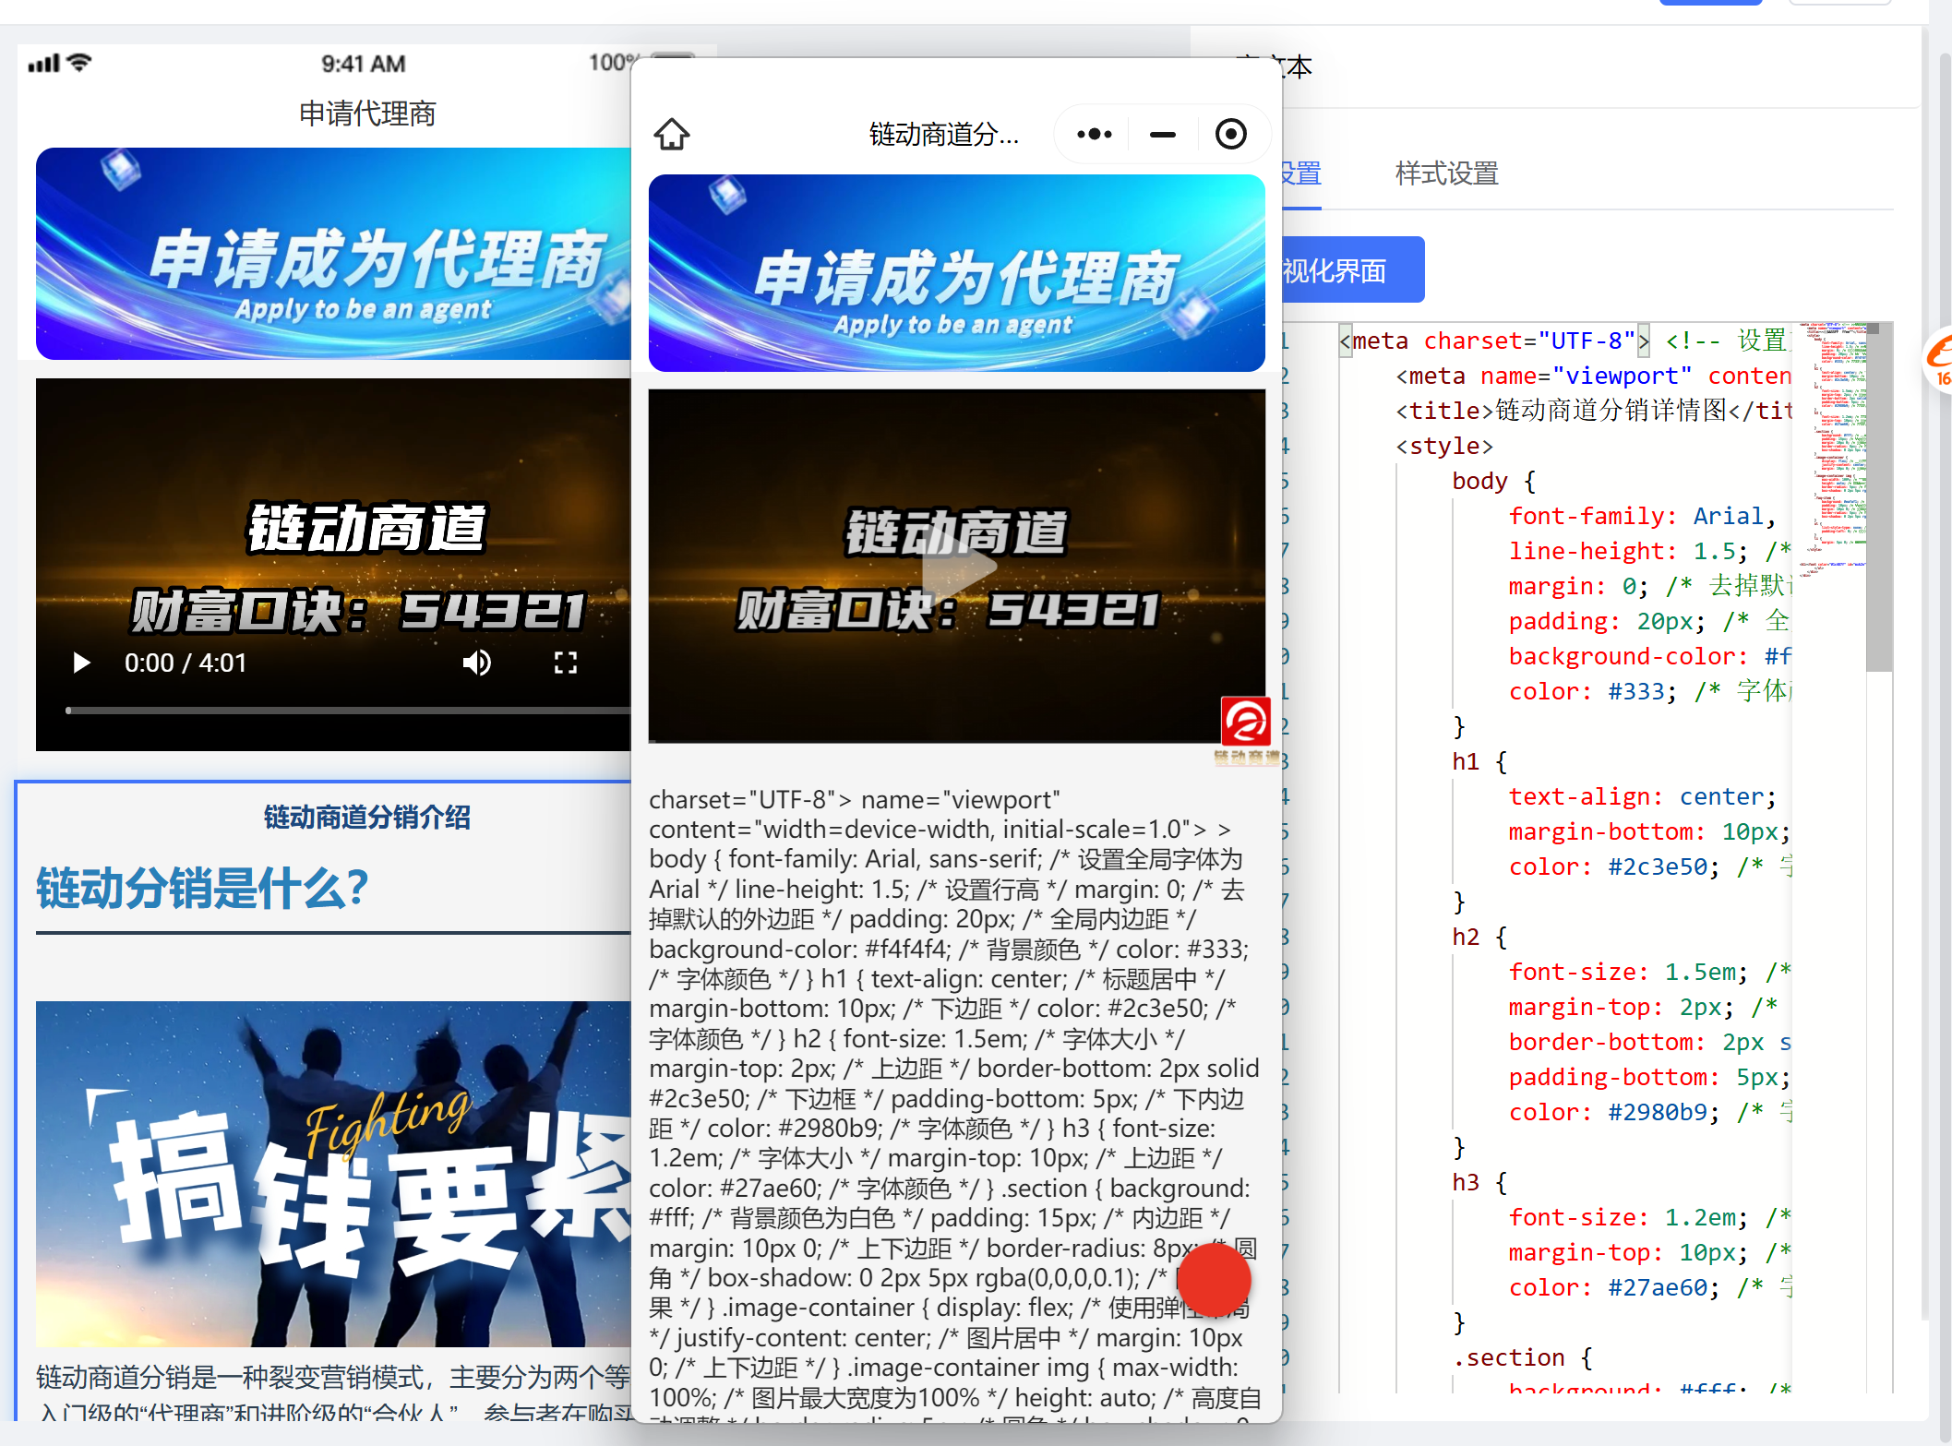The width and height of the screenshot is (1952, 1446).
Task: Play the video in left phone preview
Action: click(81, 663)
